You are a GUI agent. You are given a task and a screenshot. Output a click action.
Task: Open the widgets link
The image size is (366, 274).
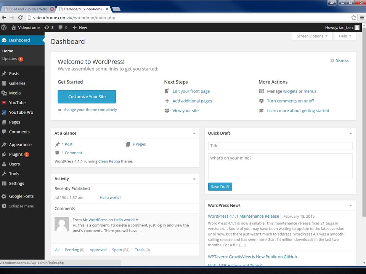(x=290, y=91)
